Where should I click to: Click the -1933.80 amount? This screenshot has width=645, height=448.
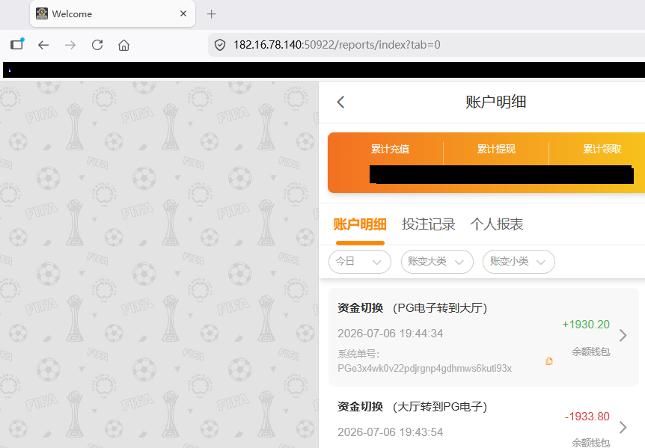click(x=587, y=417)
